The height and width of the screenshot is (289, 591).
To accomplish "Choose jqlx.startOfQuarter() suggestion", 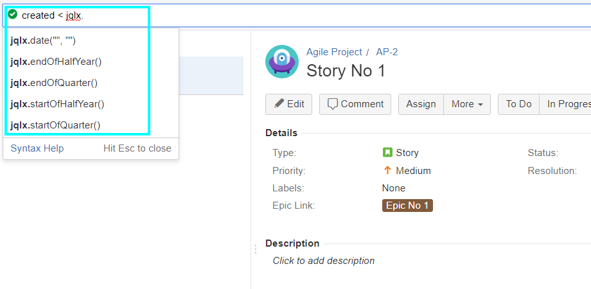I will (91, 125).
